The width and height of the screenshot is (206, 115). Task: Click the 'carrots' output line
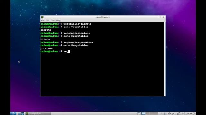point(46,30)
